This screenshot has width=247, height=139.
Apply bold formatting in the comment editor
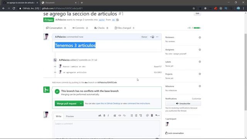coord(104,115)
